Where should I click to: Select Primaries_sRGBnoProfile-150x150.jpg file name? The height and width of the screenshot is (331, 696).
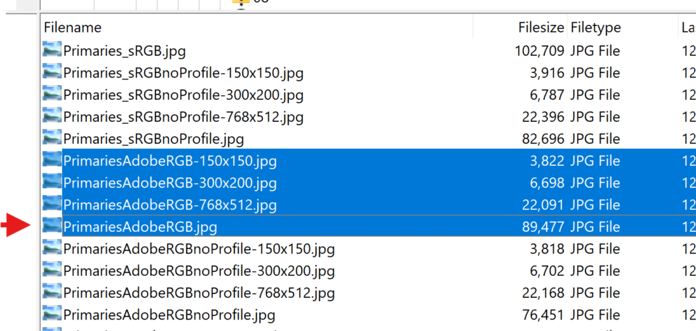point(184,73)
